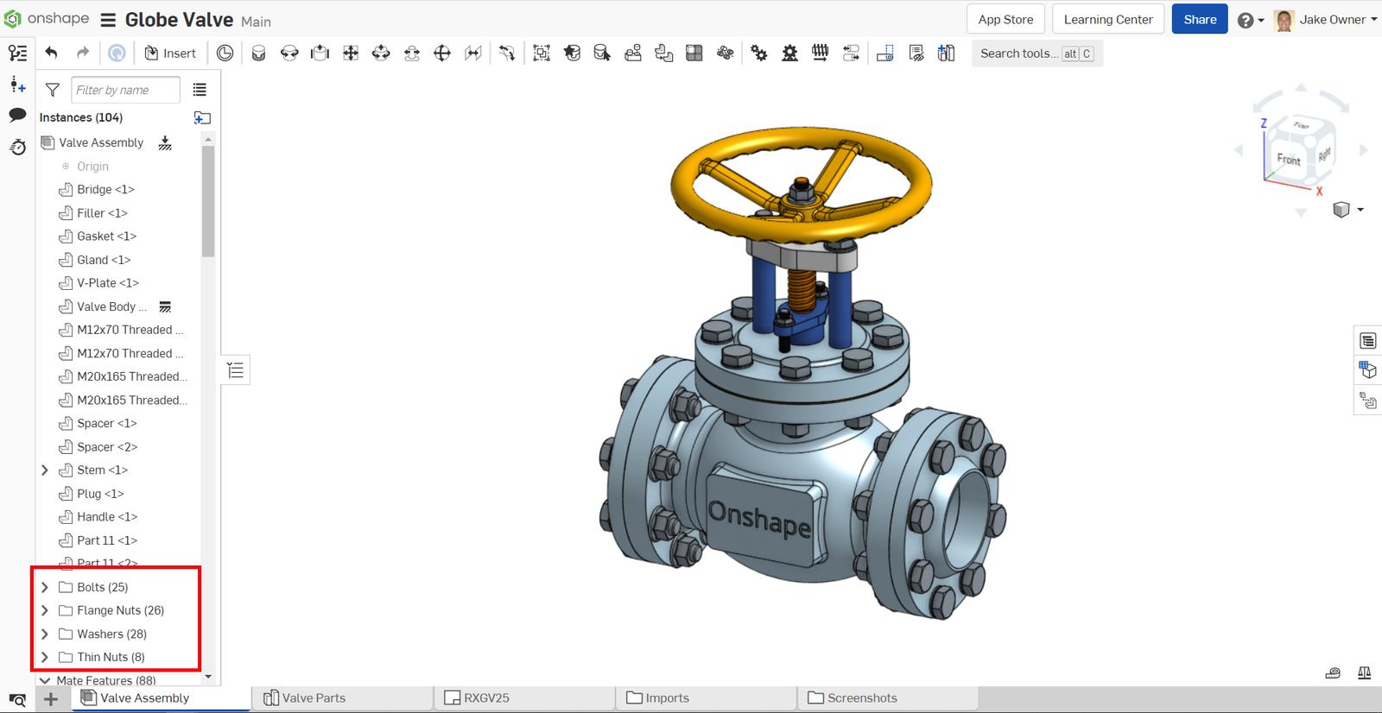The image size is (1382, 713).
Task: Click the Undo arrow in the toolbar
Action: pos(52,53)
